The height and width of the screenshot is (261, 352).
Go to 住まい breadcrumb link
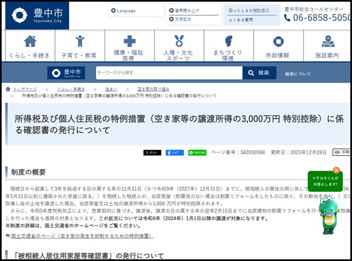pyautogui.click(x=111, y=89)
